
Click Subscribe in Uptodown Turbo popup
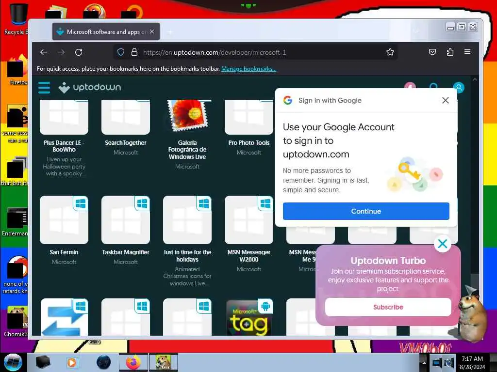point(388,307)
